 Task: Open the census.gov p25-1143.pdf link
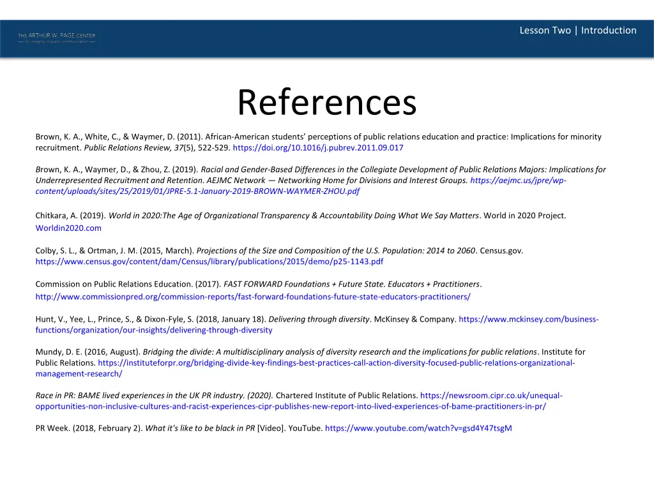pos(209,261)
